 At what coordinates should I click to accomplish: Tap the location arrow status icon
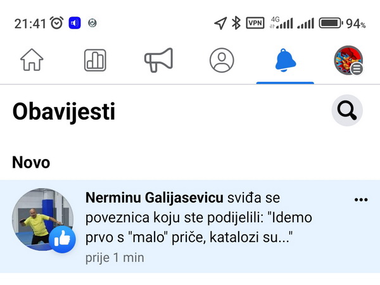pos(220,23)
